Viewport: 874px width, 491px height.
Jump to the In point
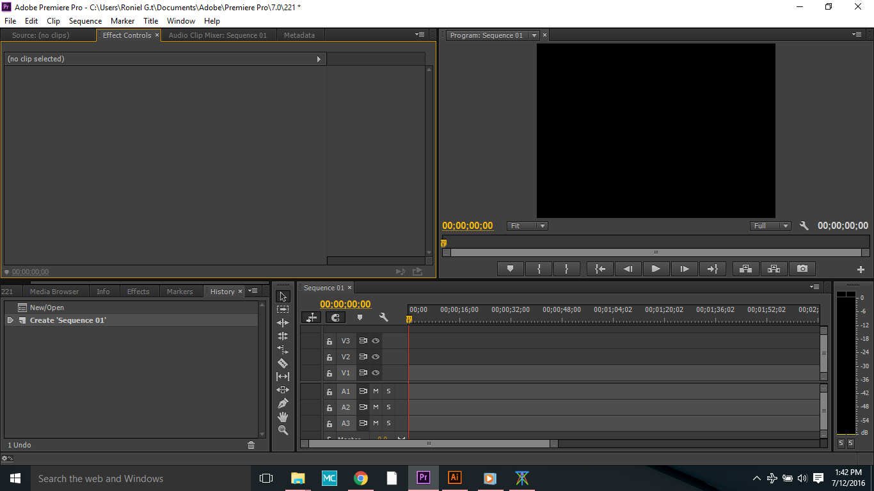tap(600, 269)
